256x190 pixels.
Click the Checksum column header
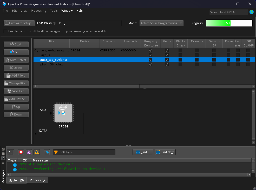110,43
